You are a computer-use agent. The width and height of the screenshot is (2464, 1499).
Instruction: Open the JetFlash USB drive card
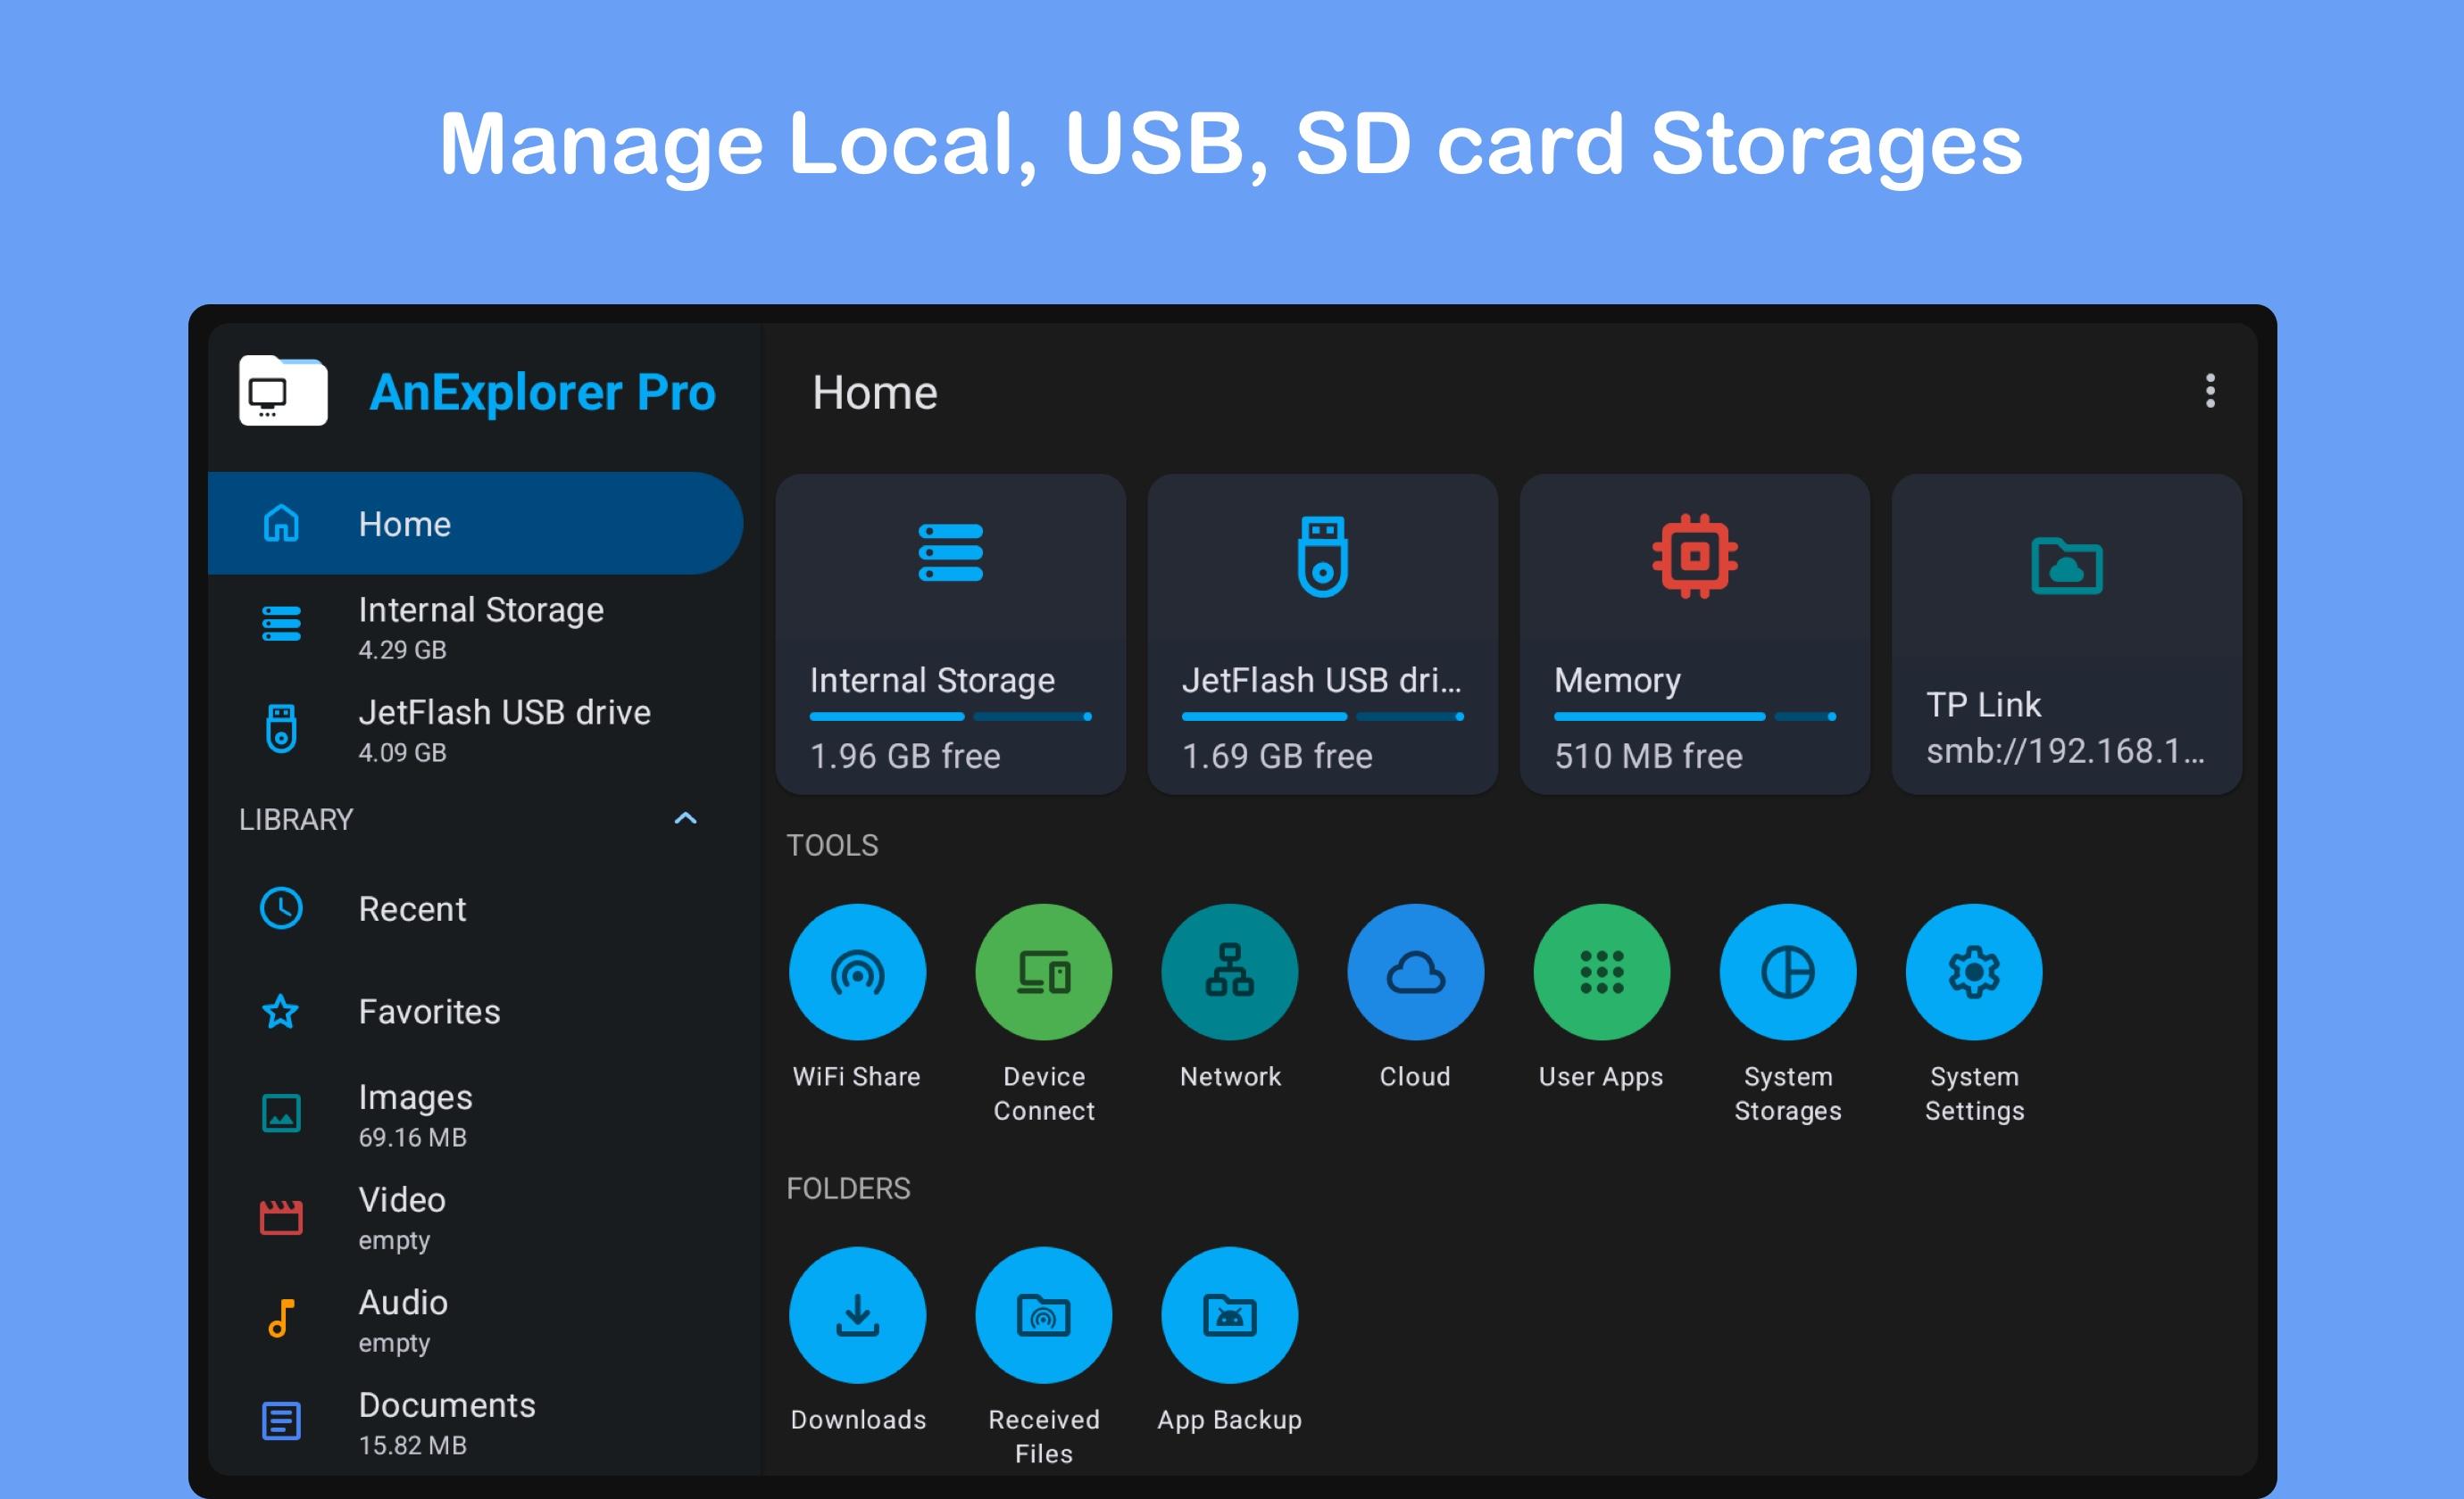pos(1322,634)
